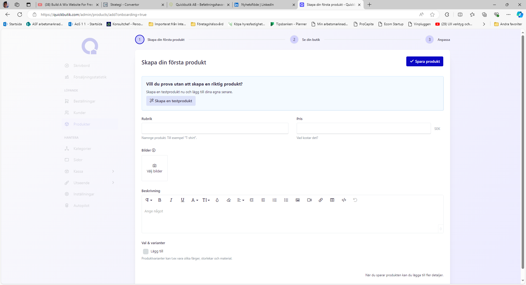The image size is (526, 285).
Task: Expand the Kassa sidebar menu
Action: click(113, 171)
